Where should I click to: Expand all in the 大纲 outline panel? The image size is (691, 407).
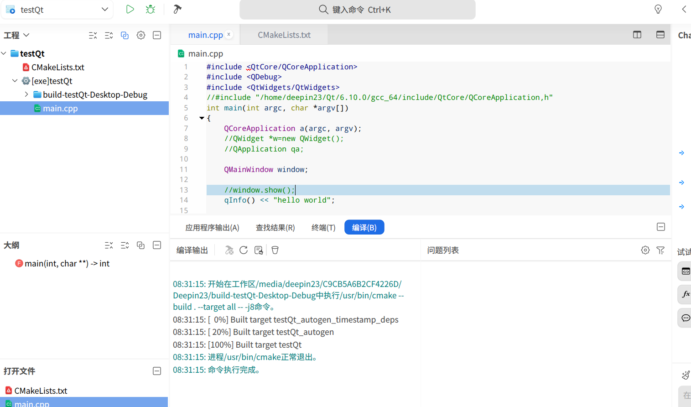click(x=125, y=245)
